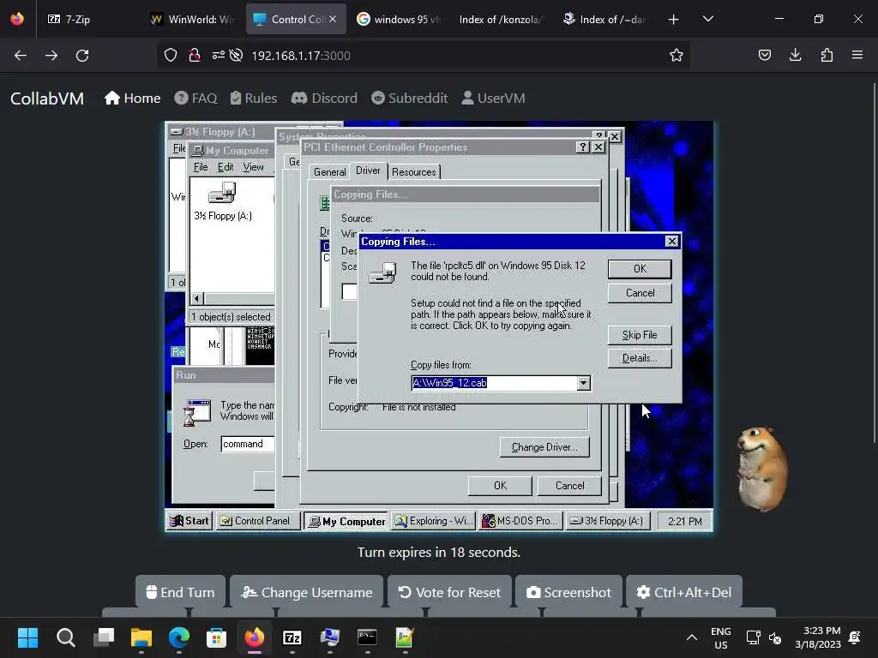Click Cancel in PCI Ethernet Controller Properties
The height and width of the screenshot is (658, 878).
coord(569,486)
